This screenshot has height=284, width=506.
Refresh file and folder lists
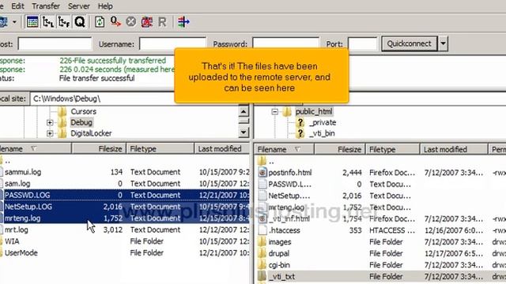100,22
